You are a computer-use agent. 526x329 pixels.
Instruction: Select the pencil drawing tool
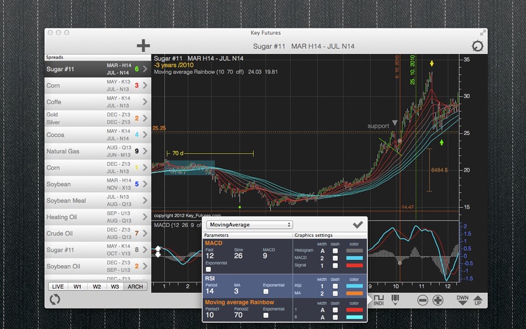(395, 300)
